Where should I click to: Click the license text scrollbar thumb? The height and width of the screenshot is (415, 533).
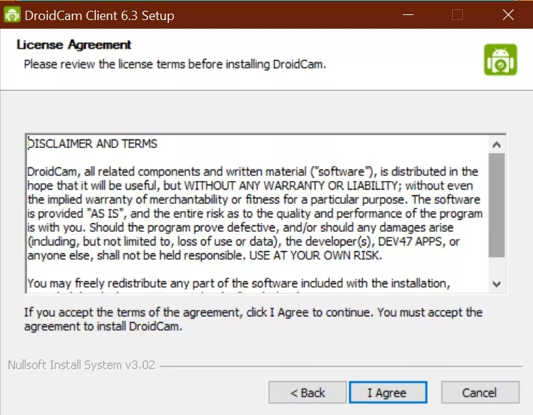coord(497,204)
